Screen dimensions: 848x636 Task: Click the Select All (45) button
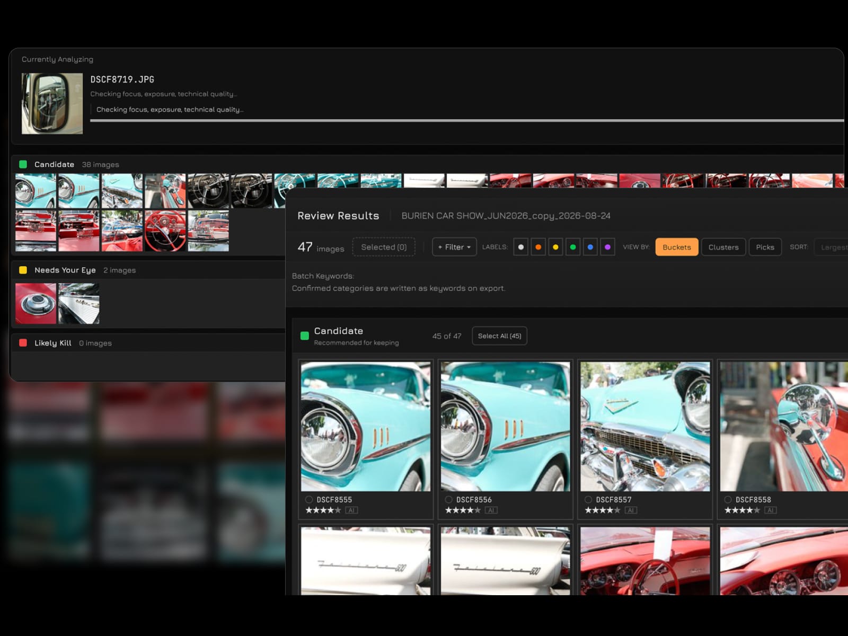click(499, 336)
